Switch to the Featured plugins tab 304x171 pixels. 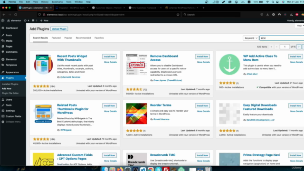pos(56,38)
